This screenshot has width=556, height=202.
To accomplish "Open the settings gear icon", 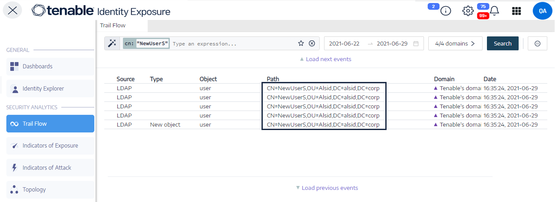I will coord(467,11).
